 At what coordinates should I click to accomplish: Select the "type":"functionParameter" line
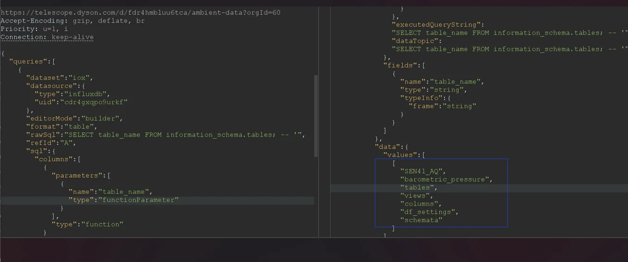click(123, 200)
